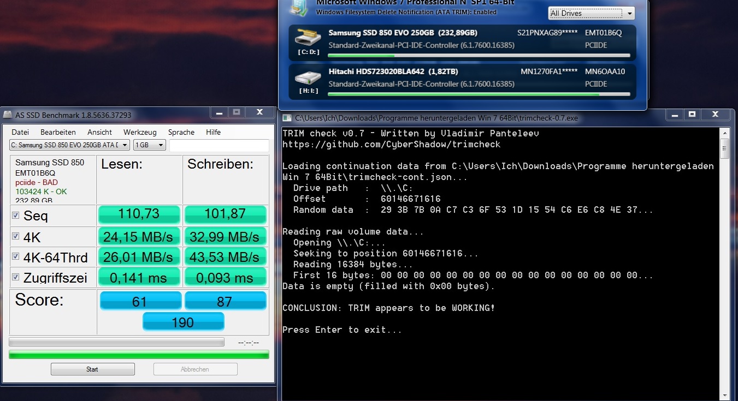Viewport: 738px width, 401px height.
Task: Click the EMT01B6Q firmware text in AS SSD
Action: 36,173
